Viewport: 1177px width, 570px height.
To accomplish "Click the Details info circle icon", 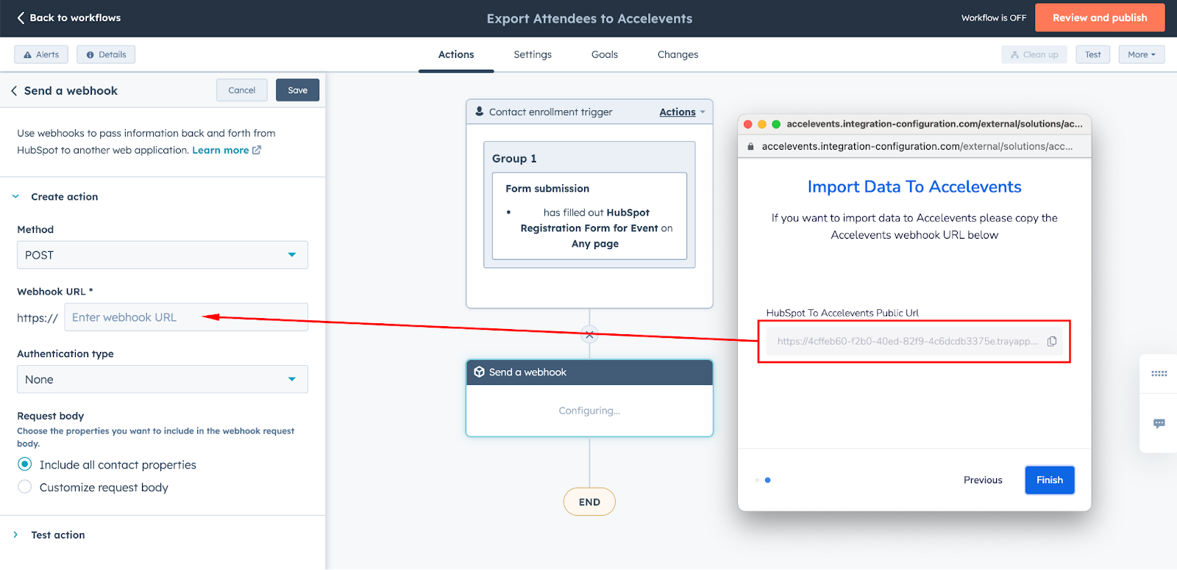I will [x=90, y=55].
